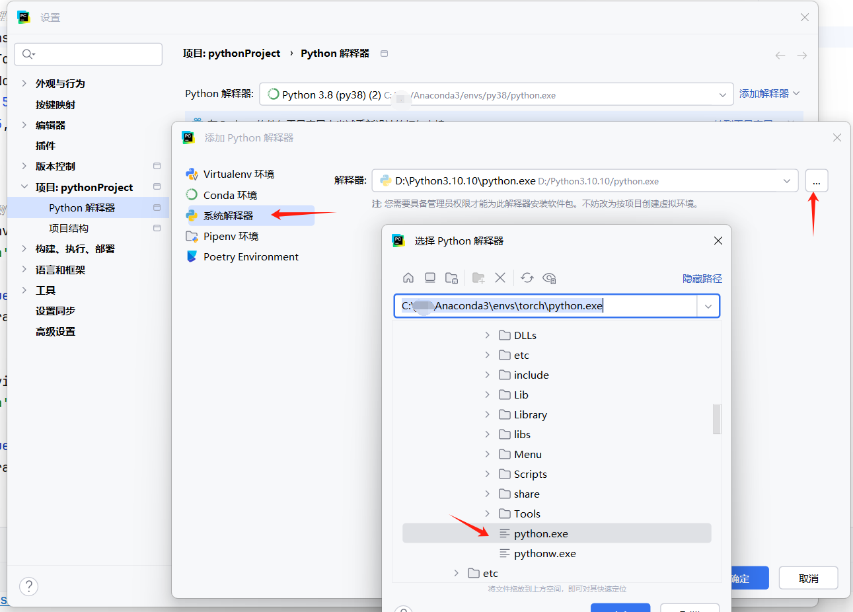This screenshot has width=853, height=612.
Task: Click the new folder toolbar icon
Action: point(478,278)
